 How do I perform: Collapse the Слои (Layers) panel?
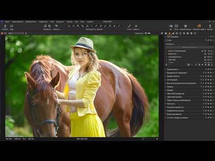165,40
